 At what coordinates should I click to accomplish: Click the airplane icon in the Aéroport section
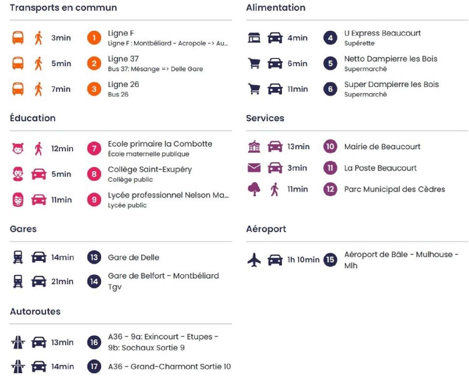pyautogui.click(x=254, y=260)
